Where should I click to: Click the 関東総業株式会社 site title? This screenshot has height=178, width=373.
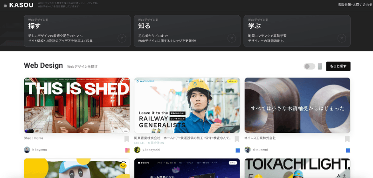[x=183, y=138]
